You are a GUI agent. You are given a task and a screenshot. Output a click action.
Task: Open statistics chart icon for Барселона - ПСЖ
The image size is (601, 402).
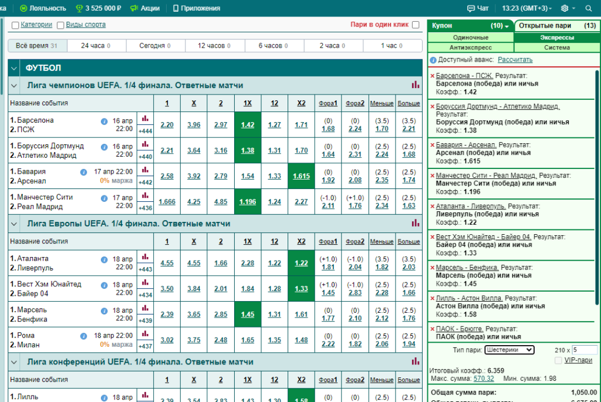tap(145, 119)
